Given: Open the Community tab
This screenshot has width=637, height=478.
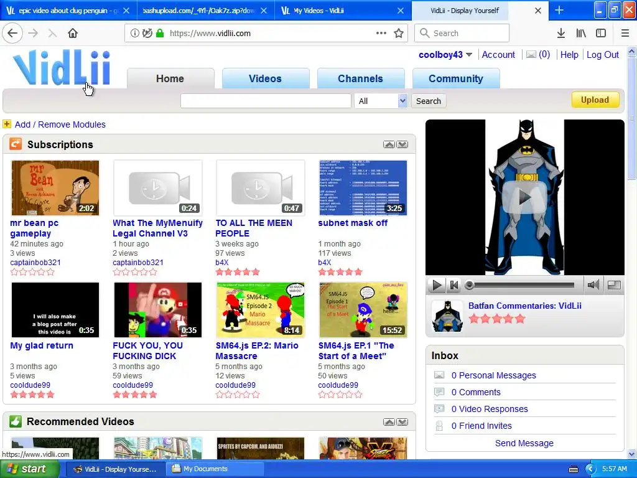Looking at the screenshot, I should pyautogui.click(x=456, y=78).
